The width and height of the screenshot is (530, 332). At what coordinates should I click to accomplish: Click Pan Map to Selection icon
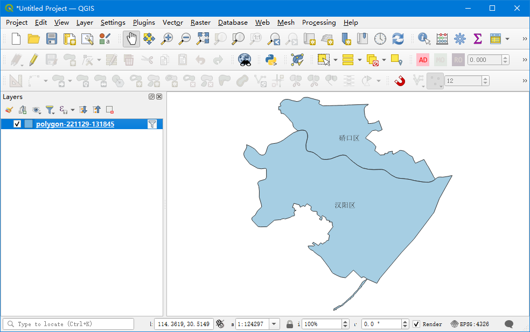point(149,39)
